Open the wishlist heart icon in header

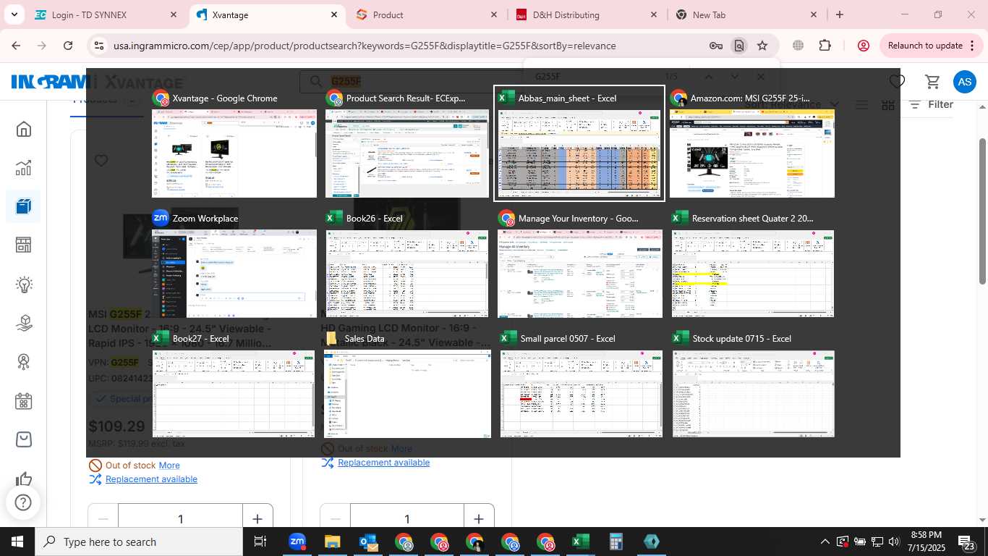[x=897, y=82]
